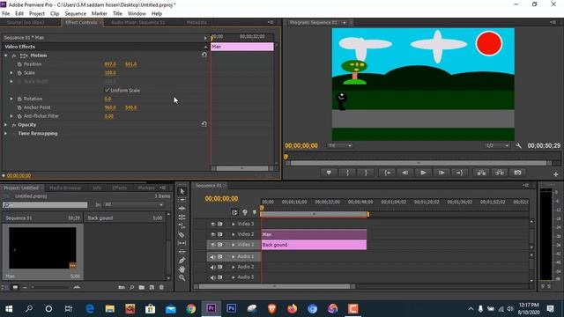Viewport: 564px width, 317px height.
Task: Toggle Snap in the timeline
Action: (234, 212)
